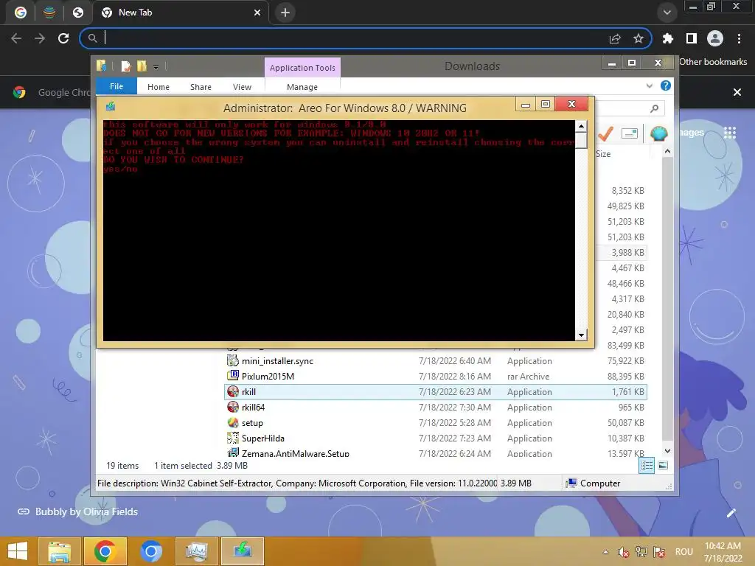755x566 pixels.
Task: Click the properties quick access toolbar icon
Action: 125,66
